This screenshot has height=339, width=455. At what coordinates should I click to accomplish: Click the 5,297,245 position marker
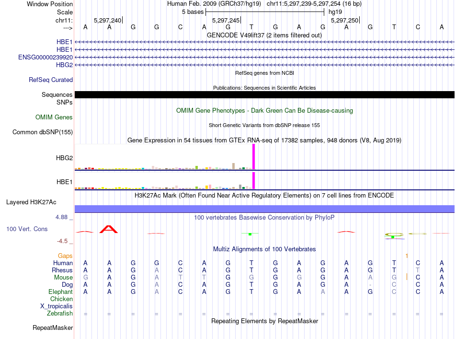[x=226, y=20]
